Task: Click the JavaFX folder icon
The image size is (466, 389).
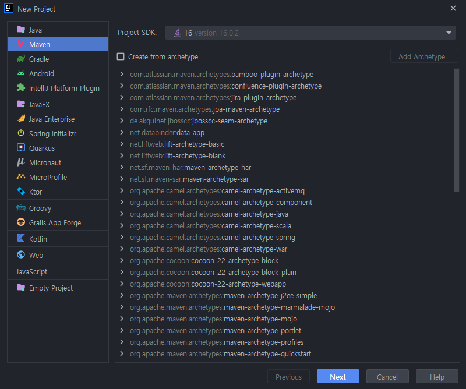Action: 21,104
